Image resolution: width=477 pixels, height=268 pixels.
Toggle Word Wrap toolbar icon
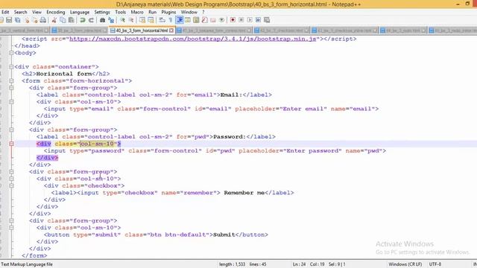tap(162, 20)
